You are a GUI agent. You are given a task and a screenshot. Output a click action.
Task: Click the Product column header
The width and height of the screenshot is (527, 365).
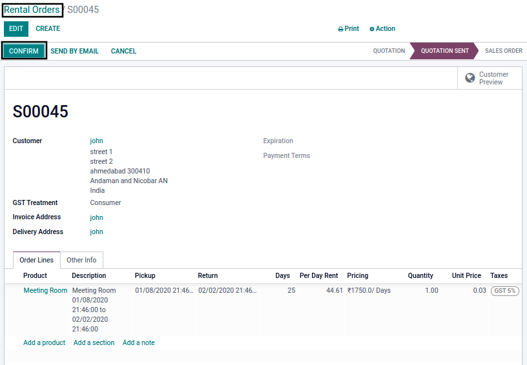pos(35,275)
